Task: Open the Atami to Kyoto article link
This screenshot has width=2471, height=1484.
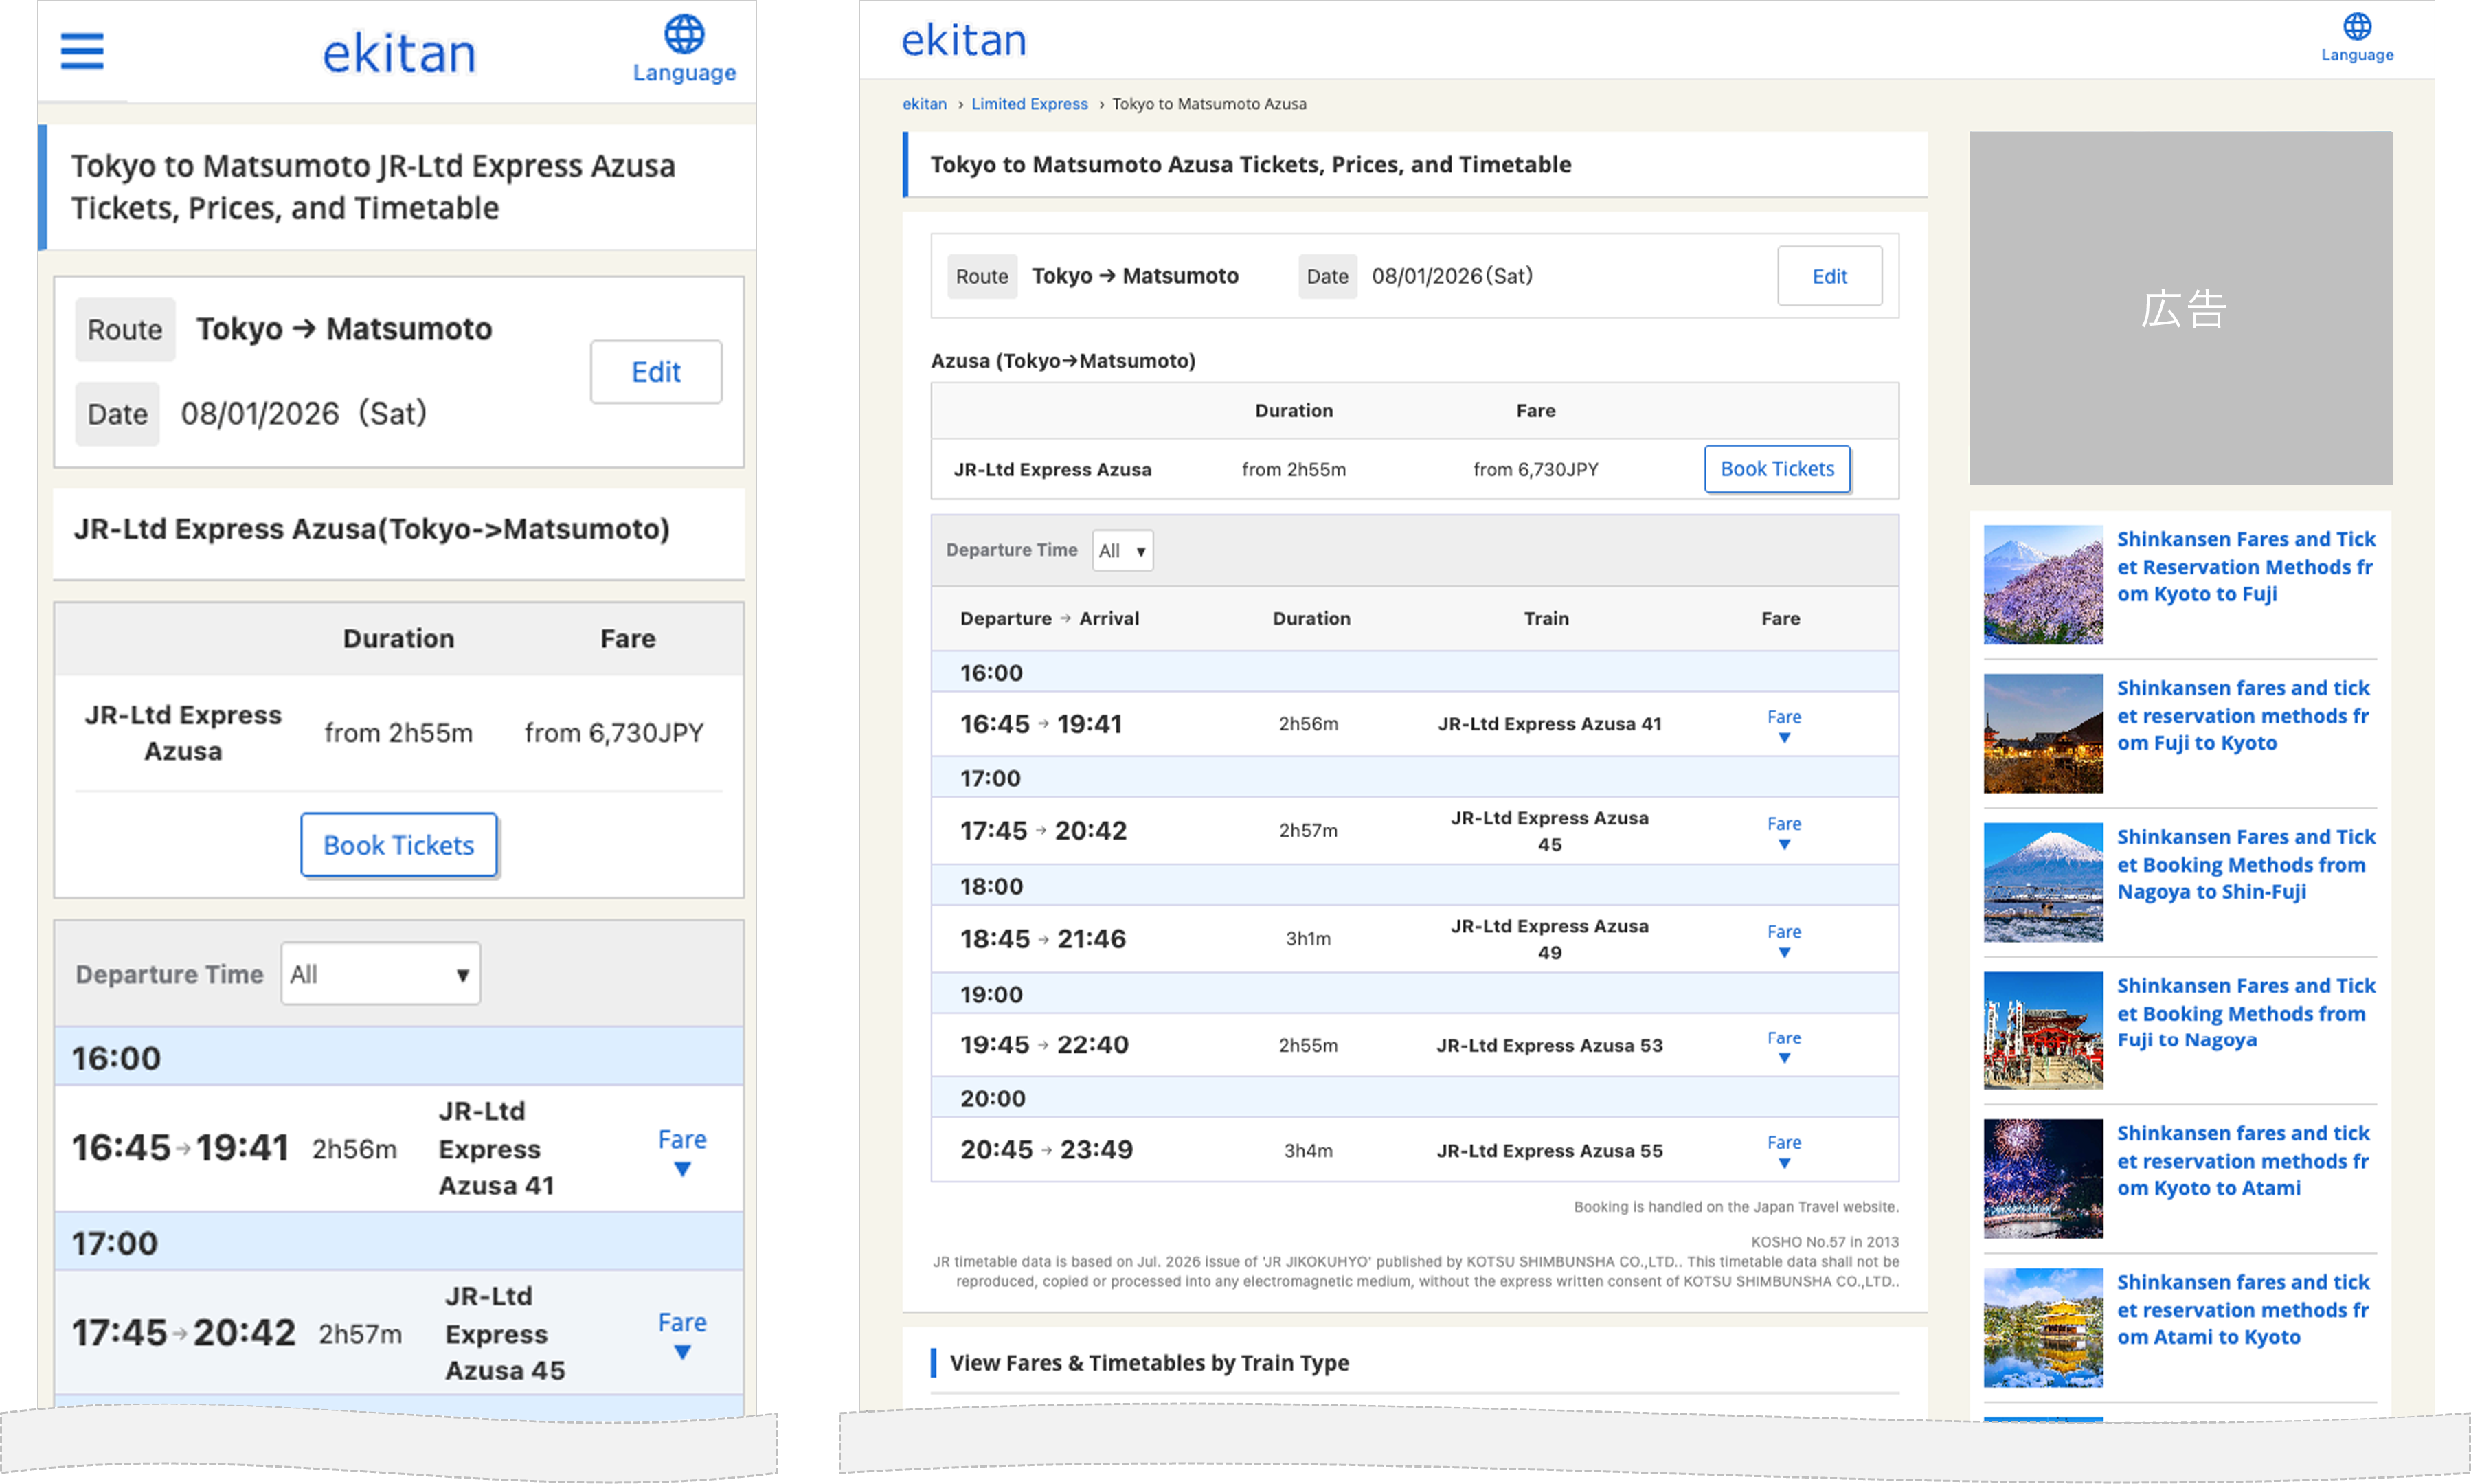Action: pyautogui.click(x=2243, y=1309)
